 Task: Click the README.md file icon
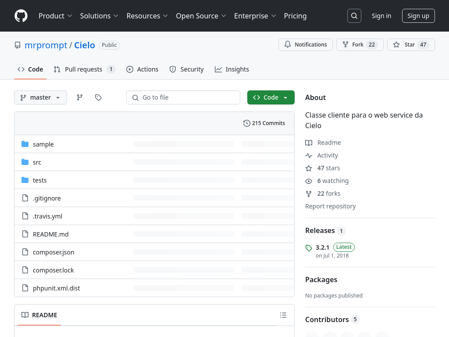(25, 234)
